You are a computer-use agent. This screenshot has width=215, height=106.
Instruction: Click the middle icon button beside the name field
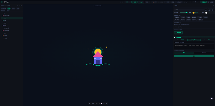click(209, 10)
